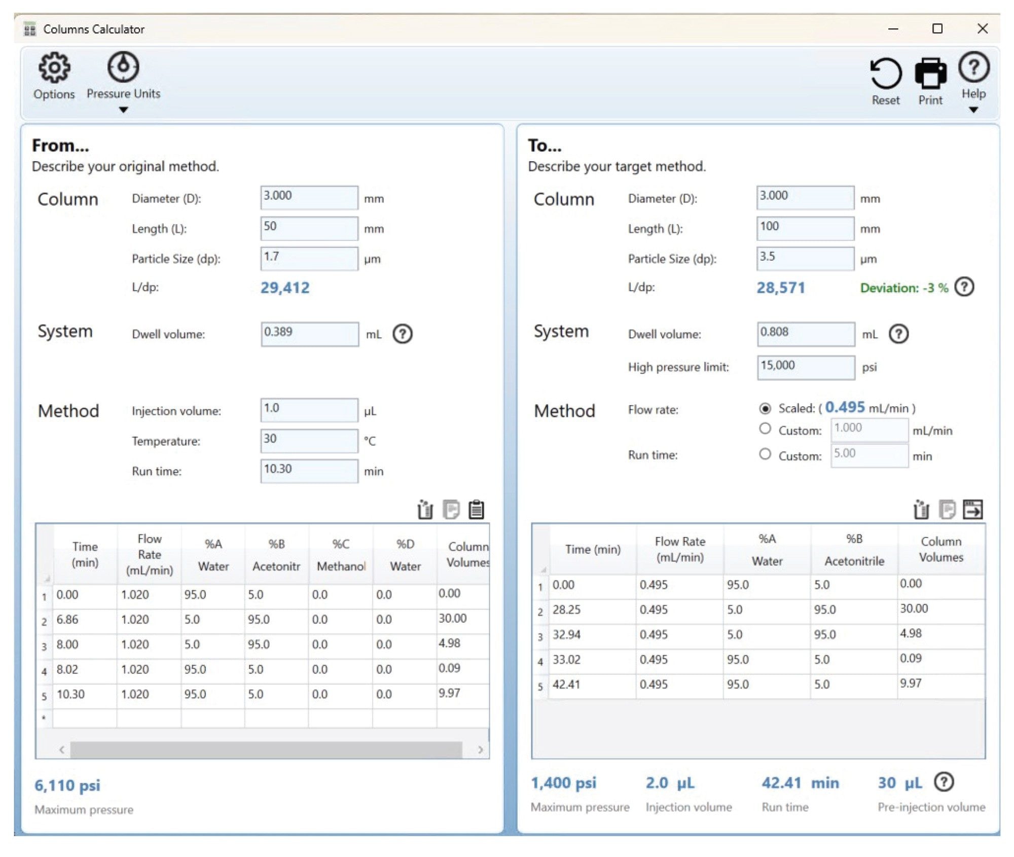Click the copy icon above To table
Image resolution: width=1014 pixels, height=857 pixels.
(947, 510)
